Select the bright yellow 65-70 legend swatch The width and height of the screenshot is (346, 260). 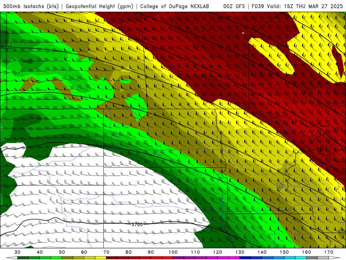pos(101,258)
